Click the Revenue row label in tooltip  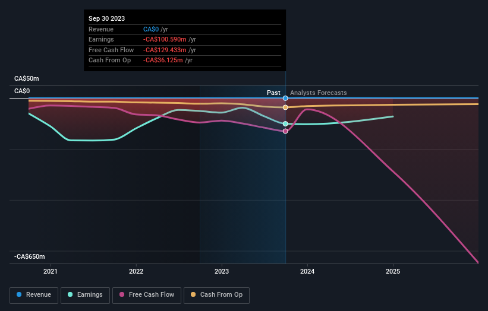101,29
